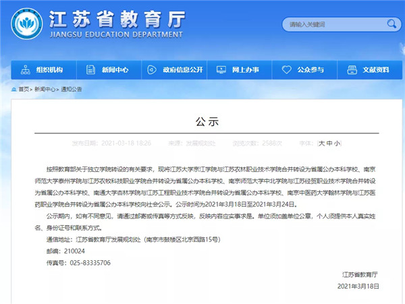Click the 政府信息公开 round icon
This screenshot has height=304, width=405.
coord(147,69)
